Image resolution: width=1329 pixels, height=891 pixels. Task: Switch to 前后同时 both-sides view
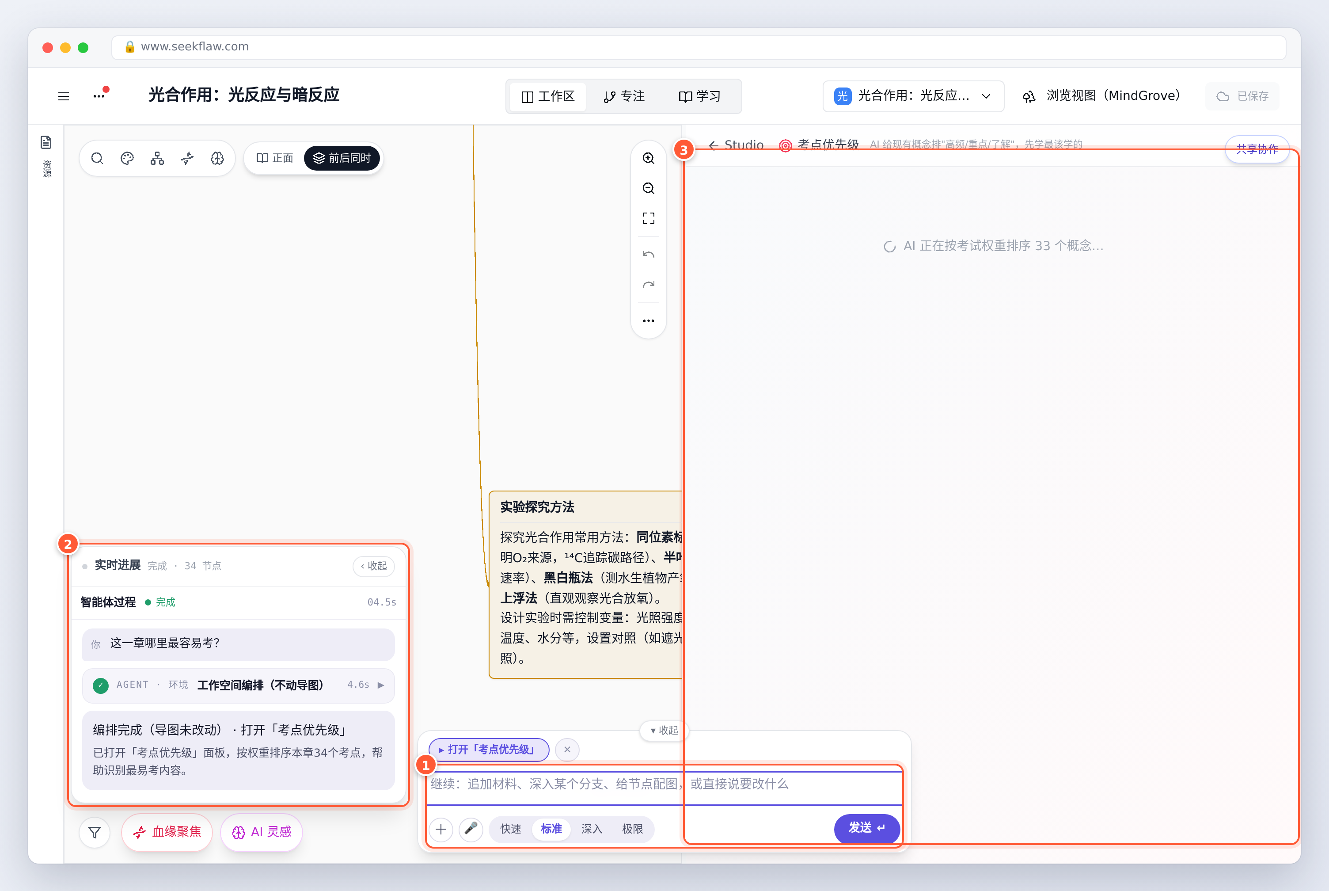342,158
